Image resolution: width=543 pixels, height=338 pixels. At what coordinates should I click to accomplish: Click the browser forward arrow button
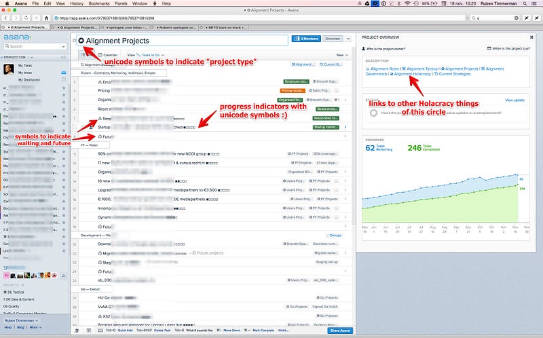(16, 18)
